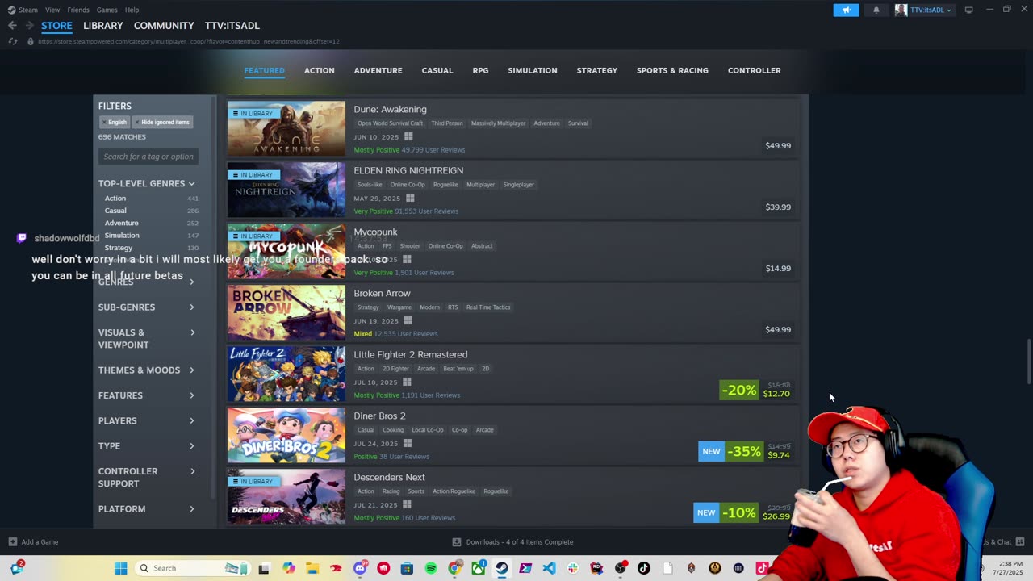Expand the Controller Support filter section

point(147,478)
